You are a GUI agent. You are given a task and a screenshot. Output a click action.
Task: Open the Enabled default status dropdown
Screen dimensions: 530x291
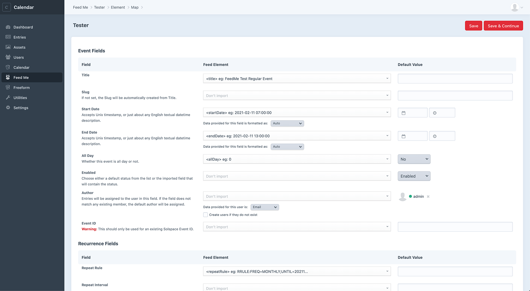click(414, 176)
